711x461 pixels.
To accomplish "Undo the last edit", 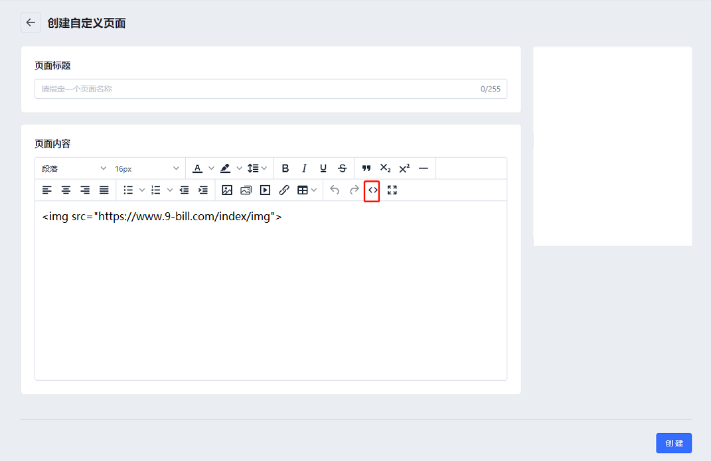I will (x=335, y=190).
